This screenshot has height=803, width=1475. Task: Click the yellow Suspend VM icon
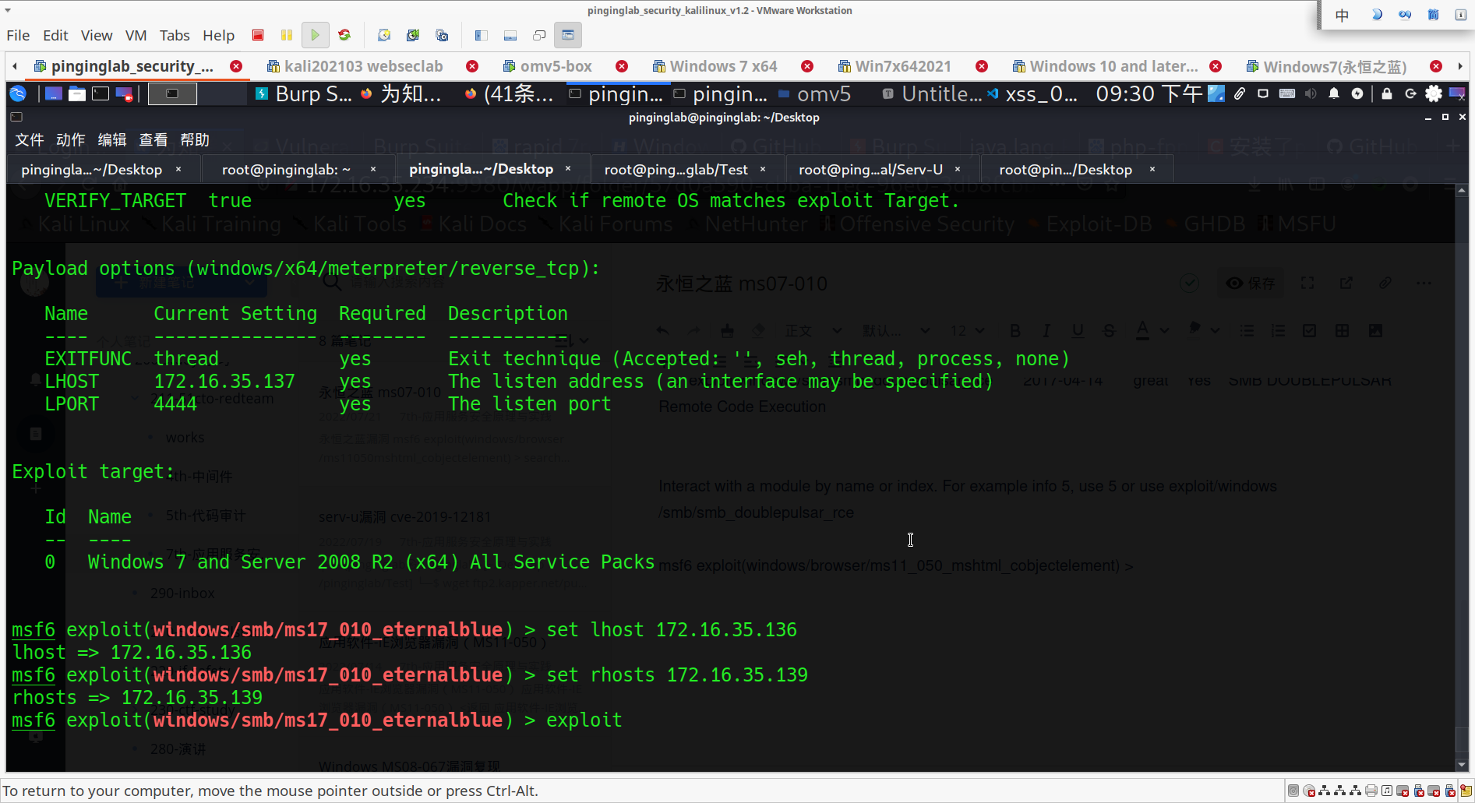point(287,35)
